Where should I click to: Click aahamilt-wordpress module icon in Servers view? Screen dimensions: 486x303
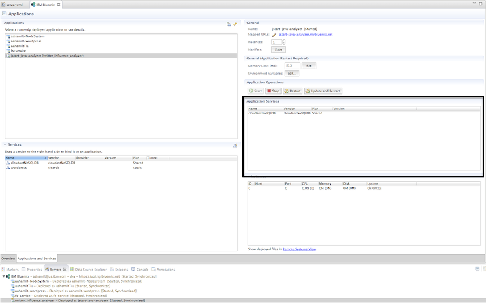coord(12,291)
